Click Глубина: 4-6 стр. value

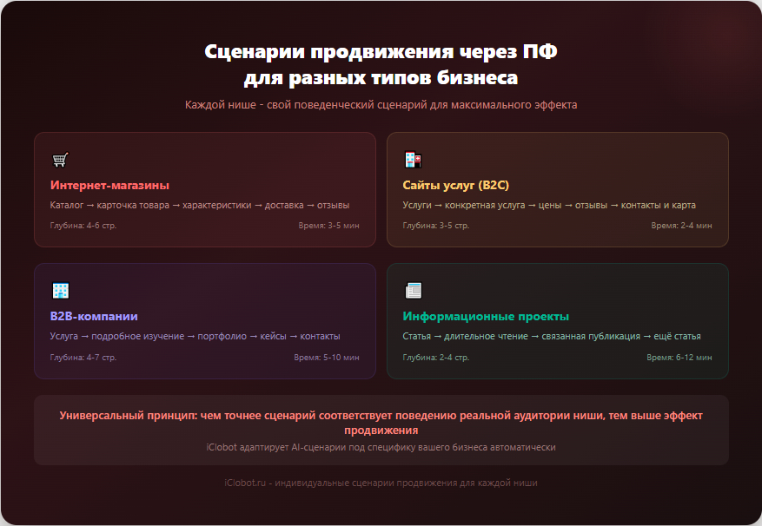(83, 226)
